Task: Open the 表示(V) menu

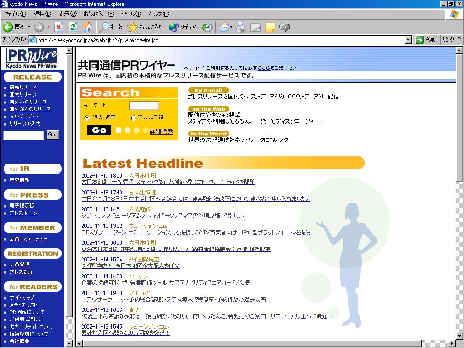Action: point(68,14)
